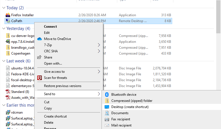
Task: Click the elementaryos disc image icon
Action: tap(8, 86)
